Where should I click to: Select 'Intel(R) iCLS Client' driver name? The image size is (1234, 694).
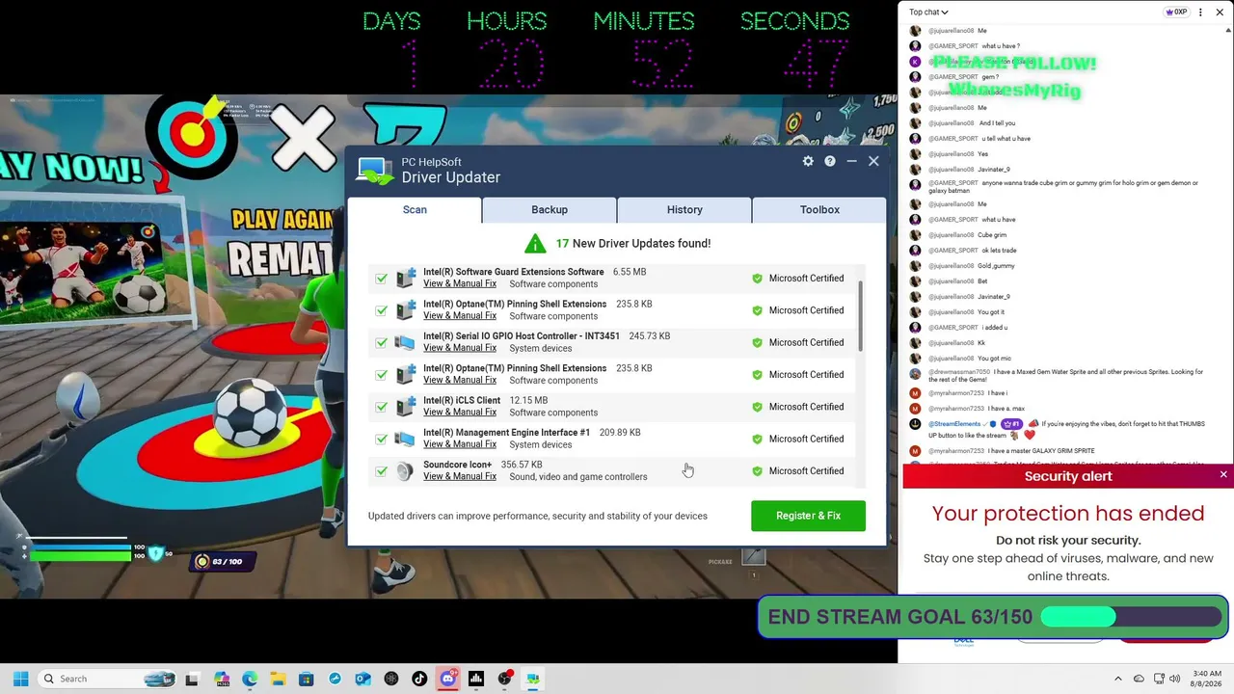pos(462,400)
